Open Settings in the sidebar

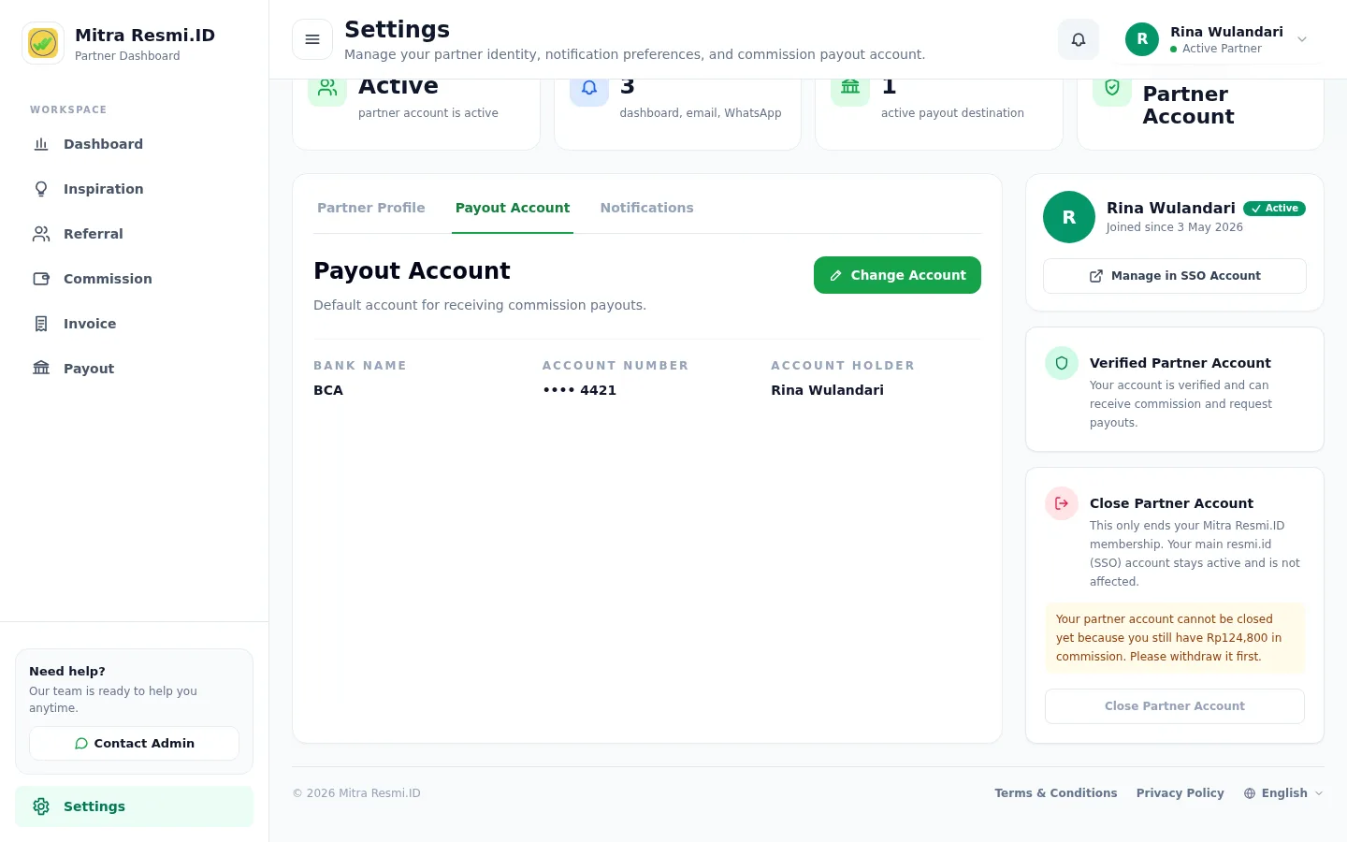(x=134, y=806)
